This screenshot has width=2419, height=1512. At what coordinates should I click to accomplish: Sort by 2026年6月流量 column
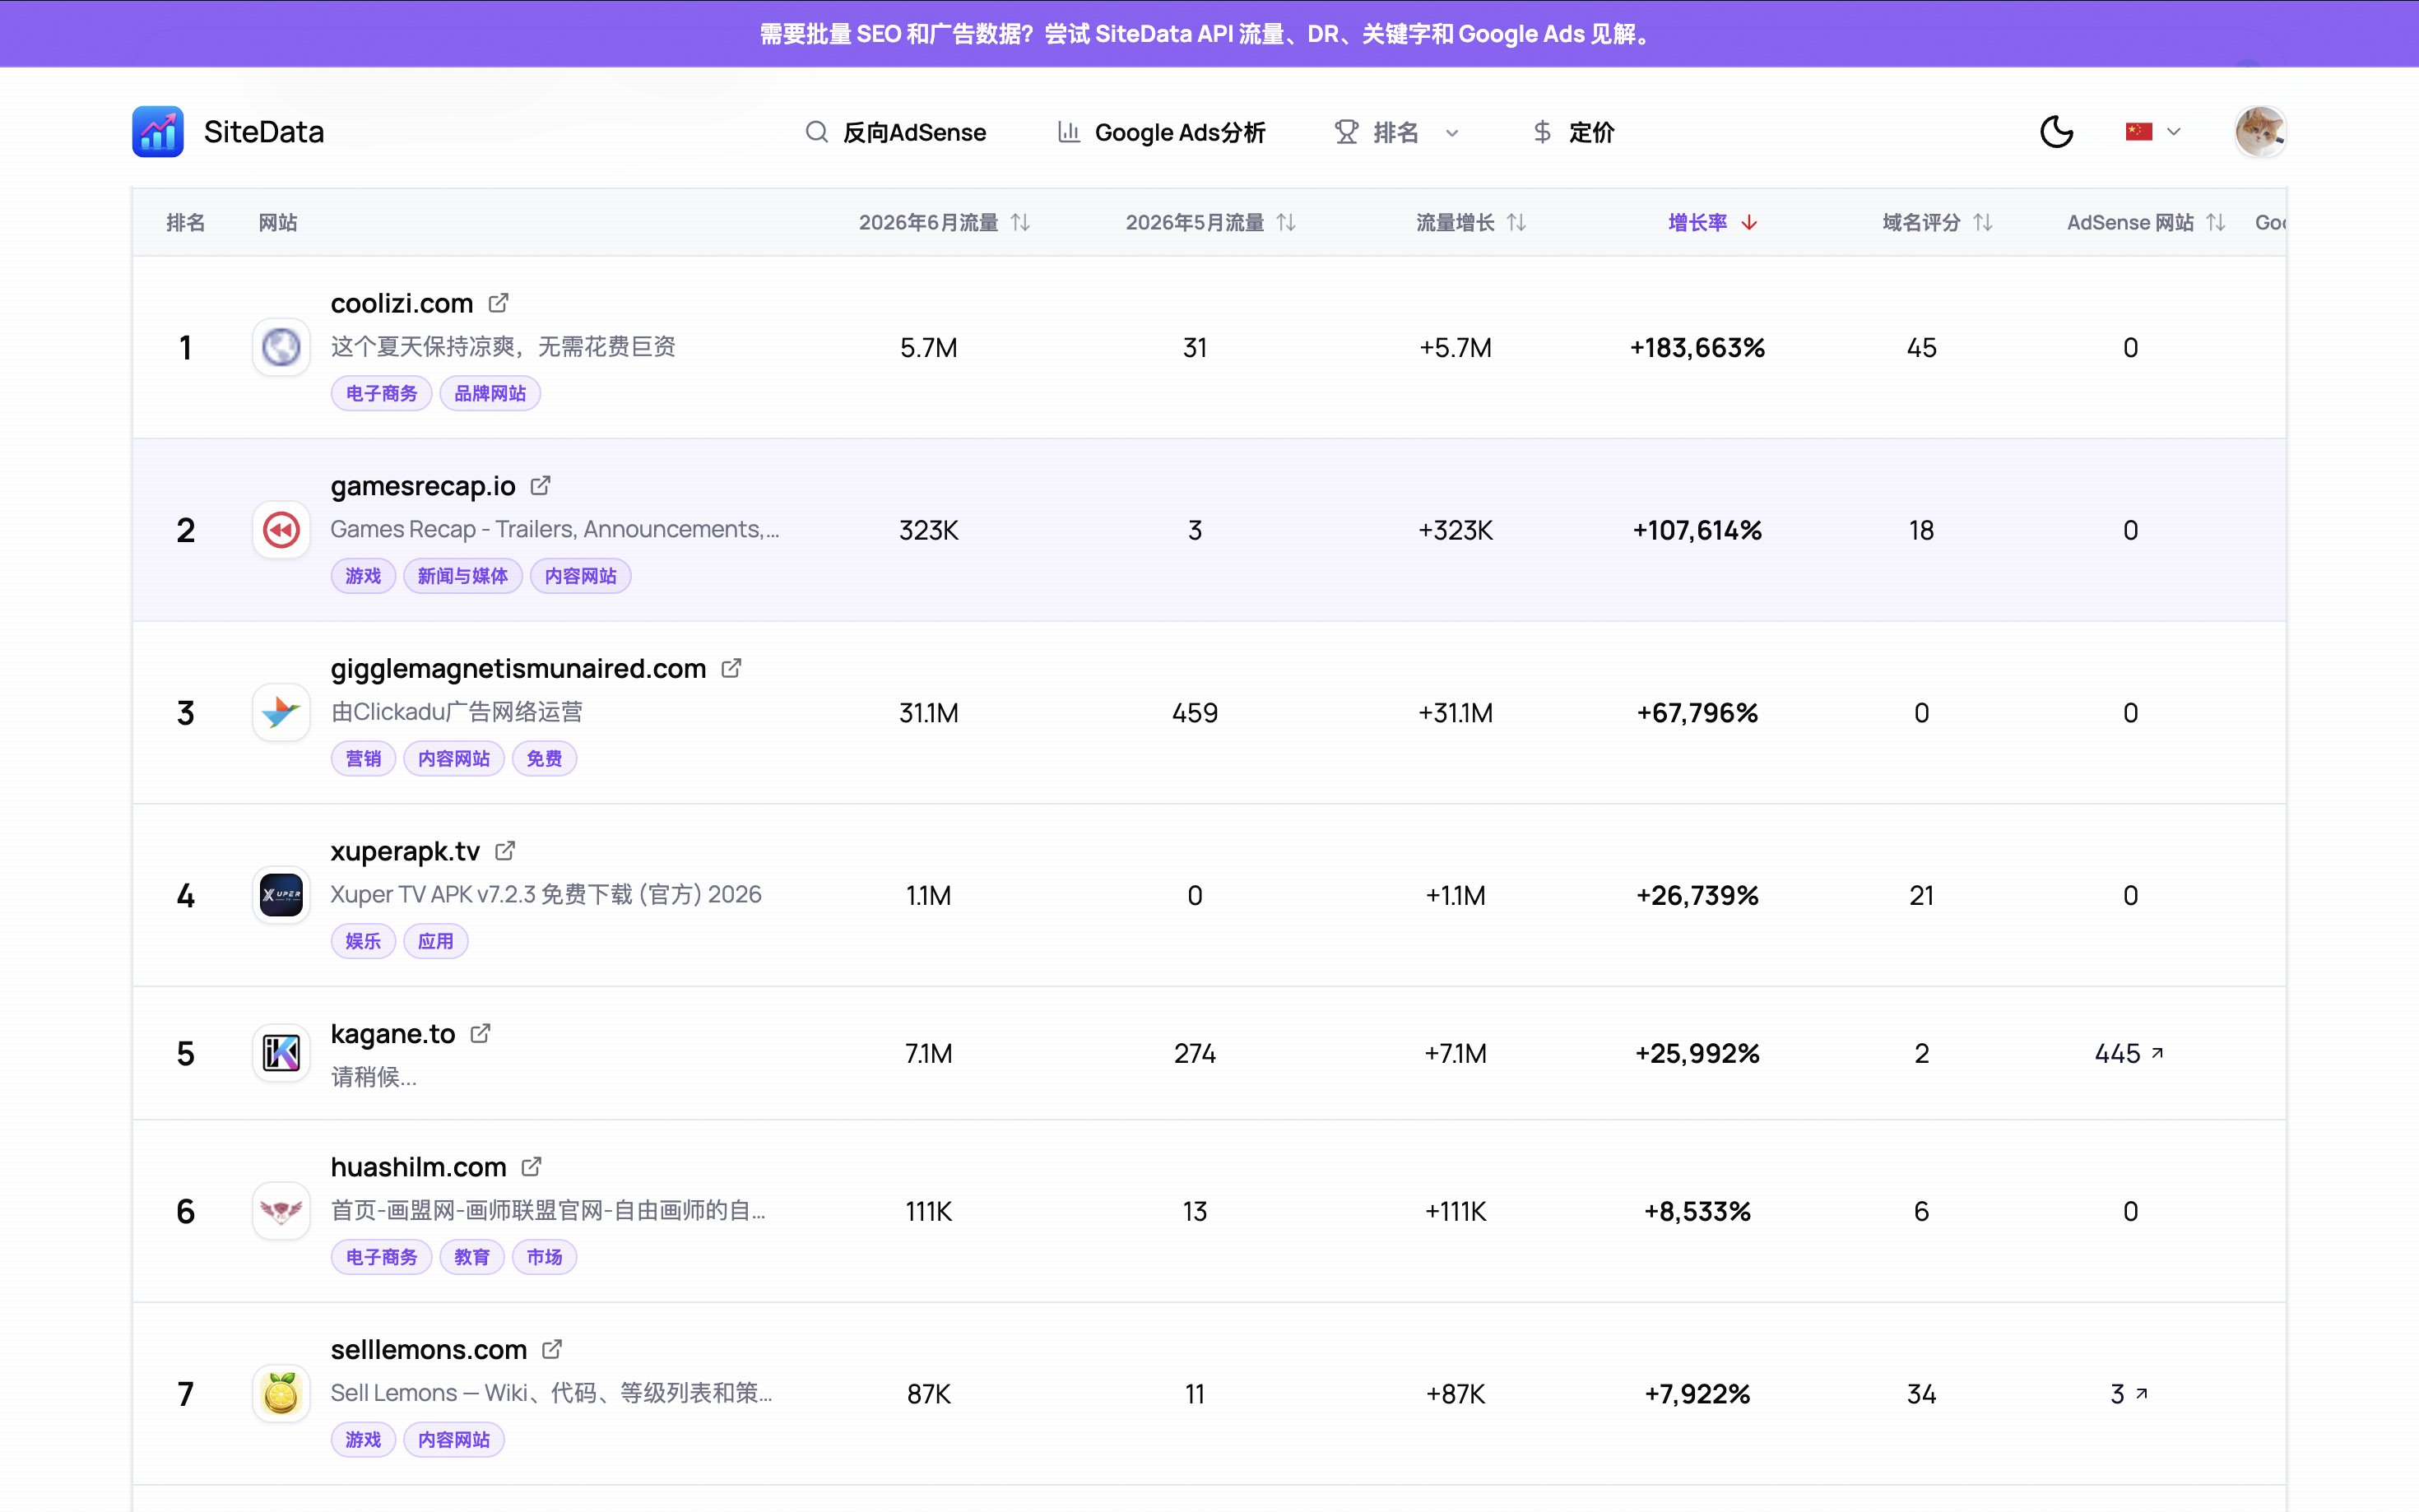(944, 223)
